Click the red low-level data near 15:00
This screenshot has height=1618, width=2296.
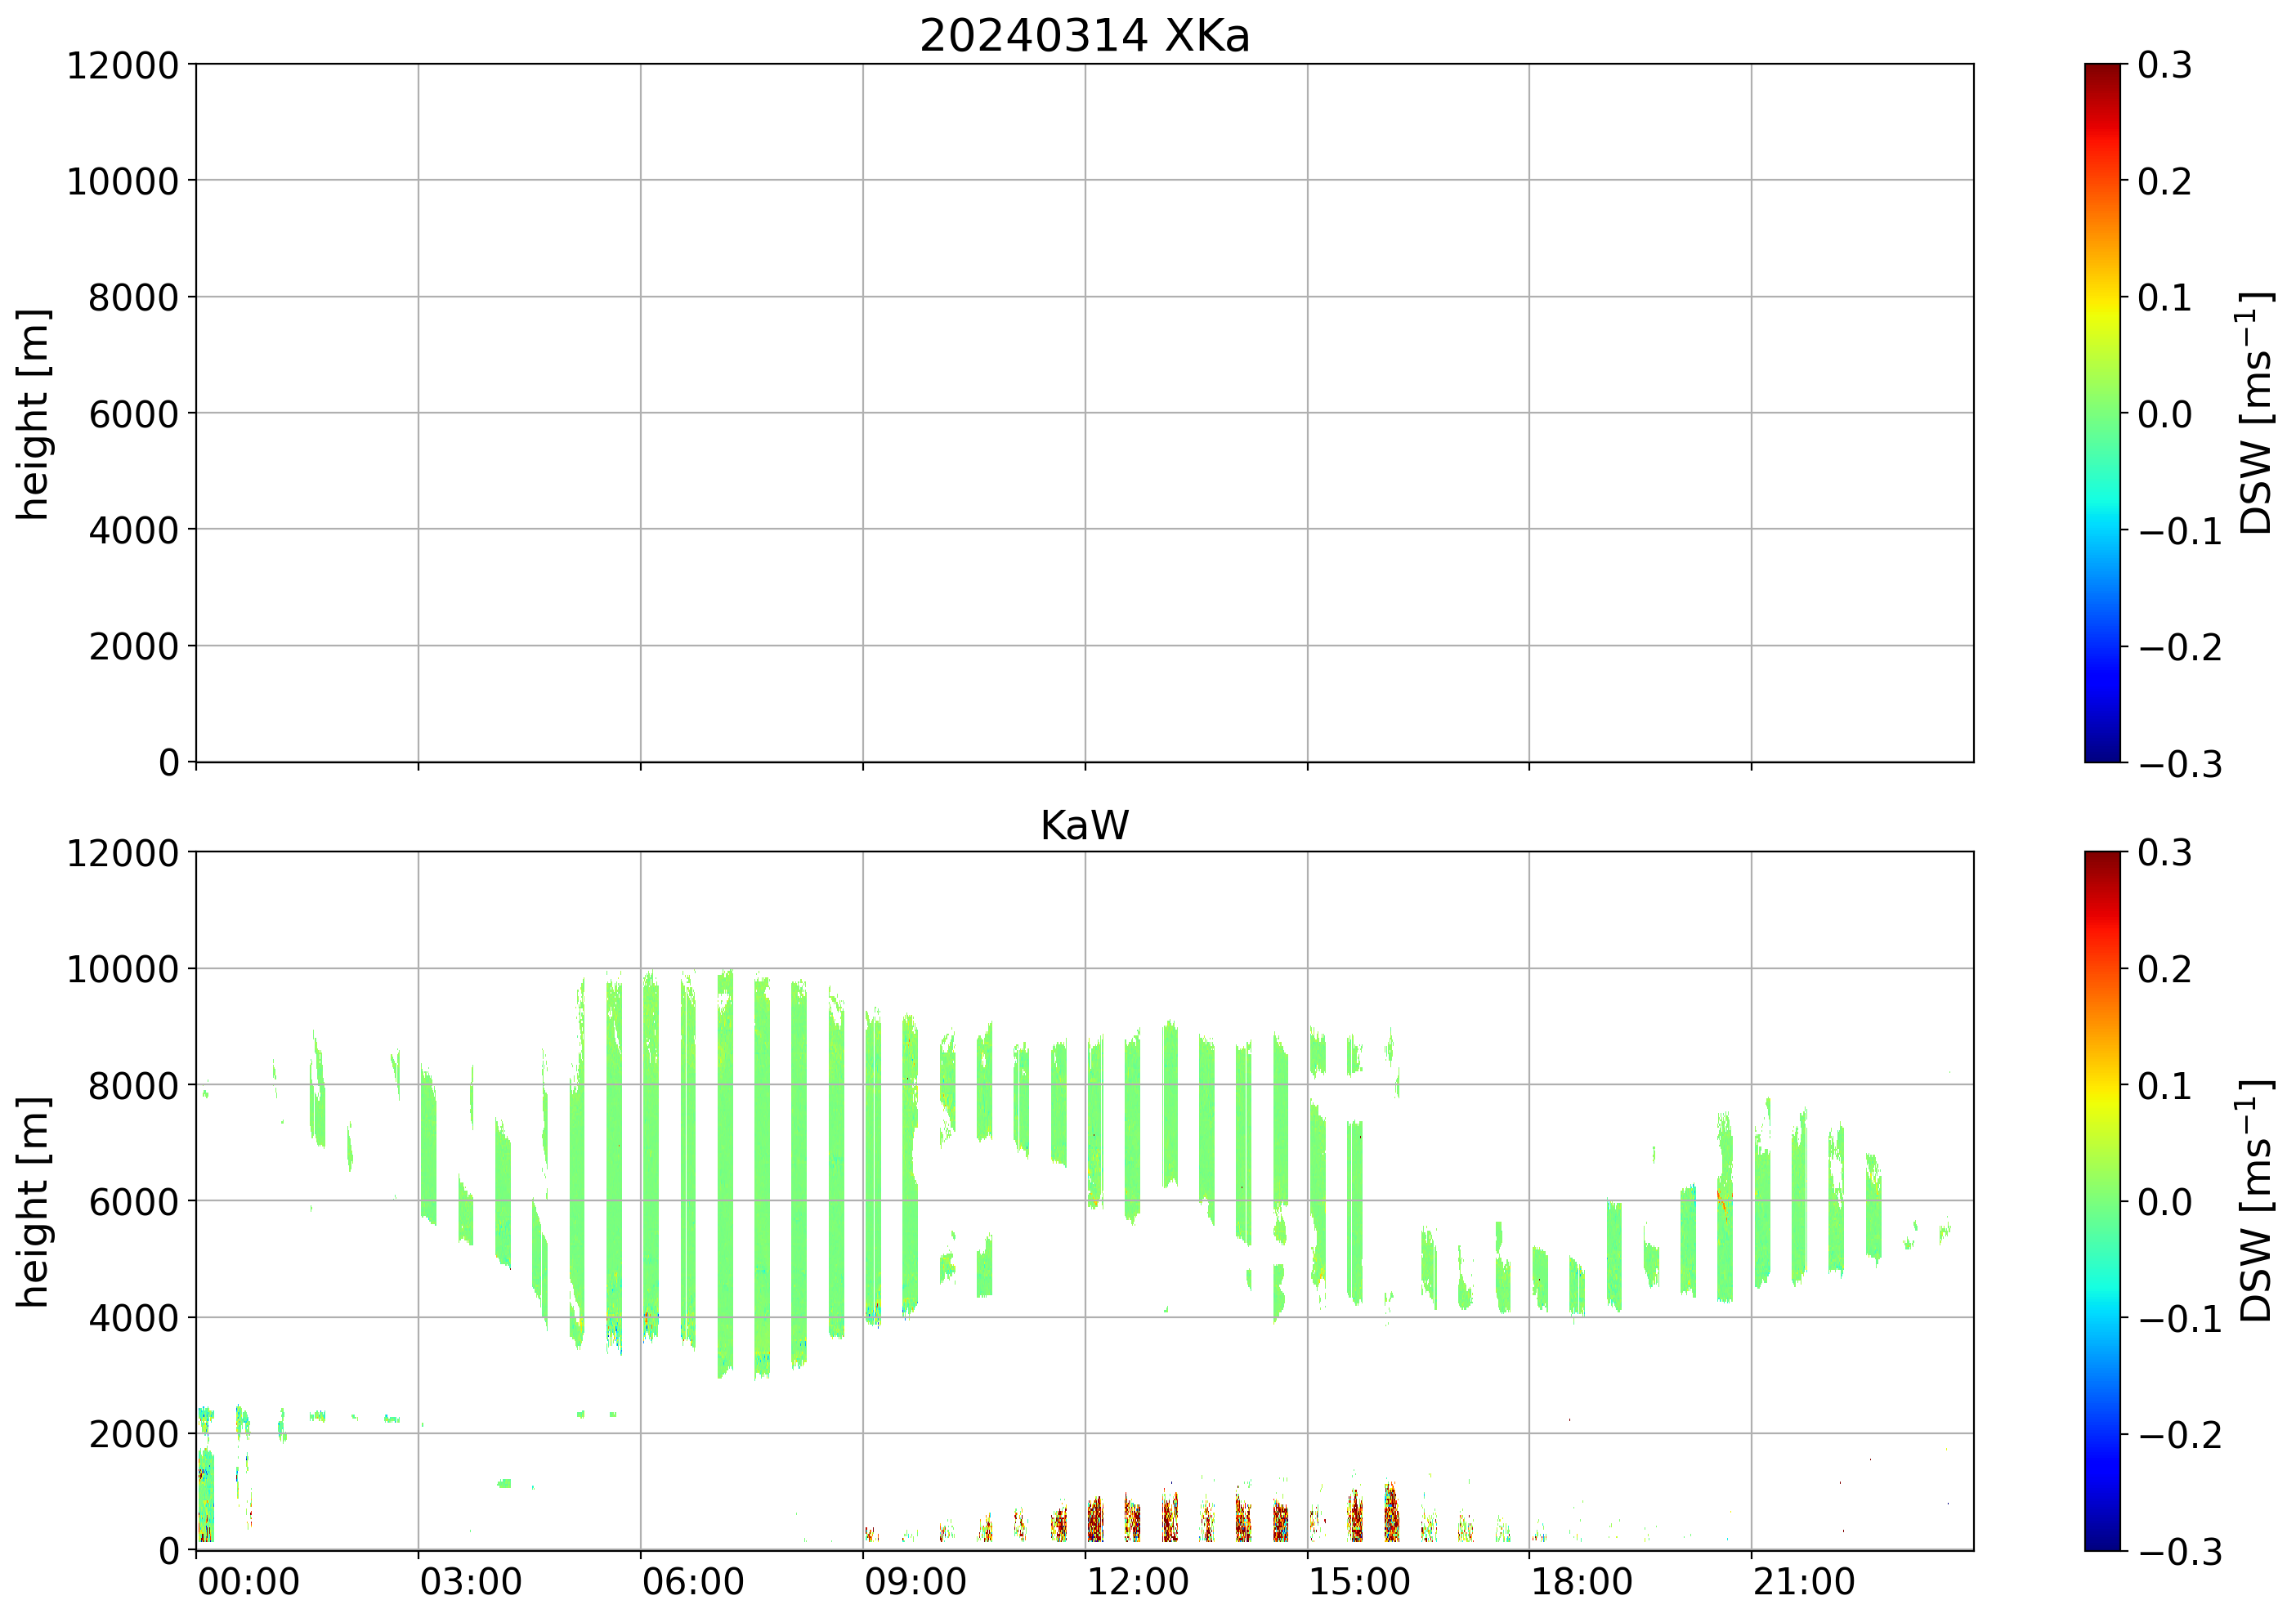[x=1355, y=1518]
